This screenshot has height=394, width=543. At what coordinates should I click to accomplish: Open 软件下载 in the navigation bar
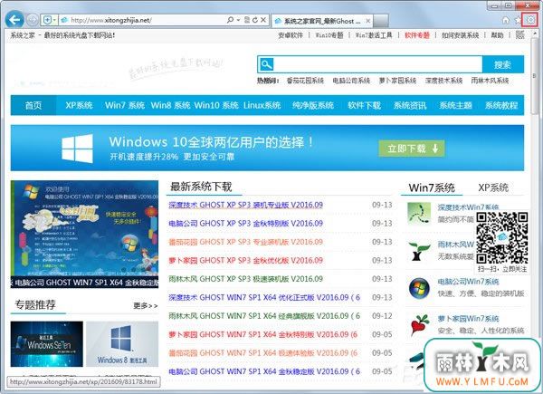(364, 105)
